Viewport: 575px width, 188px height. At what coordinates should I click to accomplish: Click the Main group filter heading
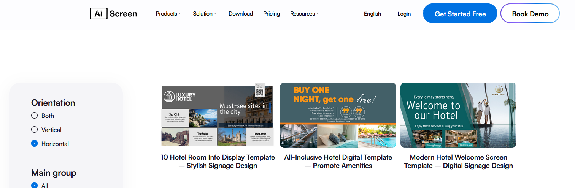point(54,173)
